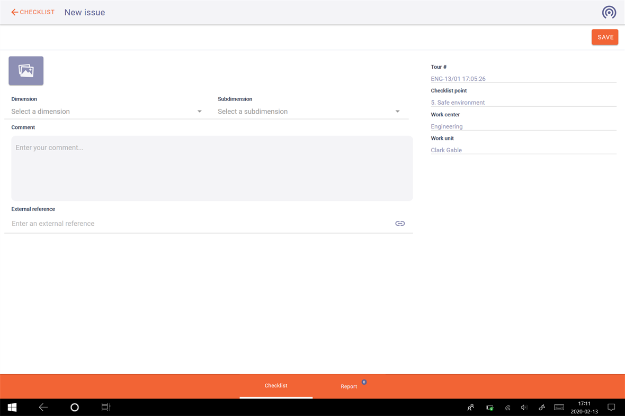Open the touch keyboard from system tray
The width and height of the screenshot is (625, 416).
click(559, 407)
